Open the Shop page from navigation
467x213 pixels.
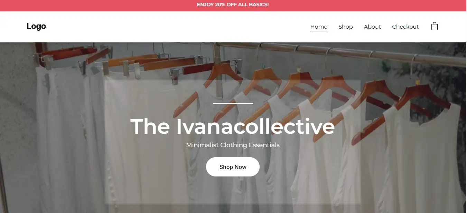pos(346,27)
